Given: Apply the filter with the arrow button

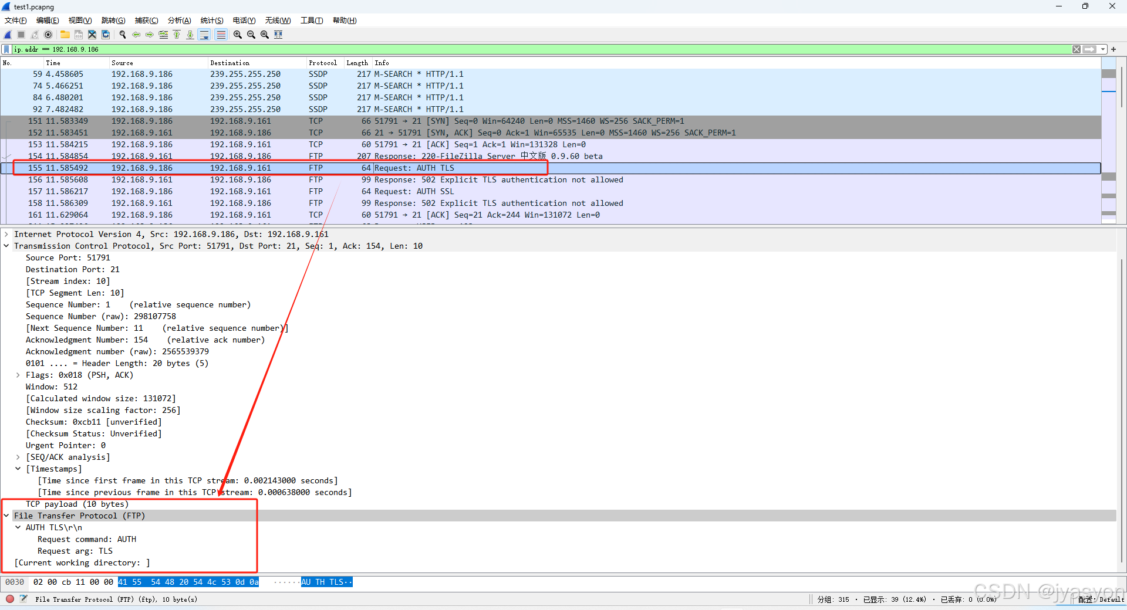Looking at the screenshot, I should pos(1091,49).
